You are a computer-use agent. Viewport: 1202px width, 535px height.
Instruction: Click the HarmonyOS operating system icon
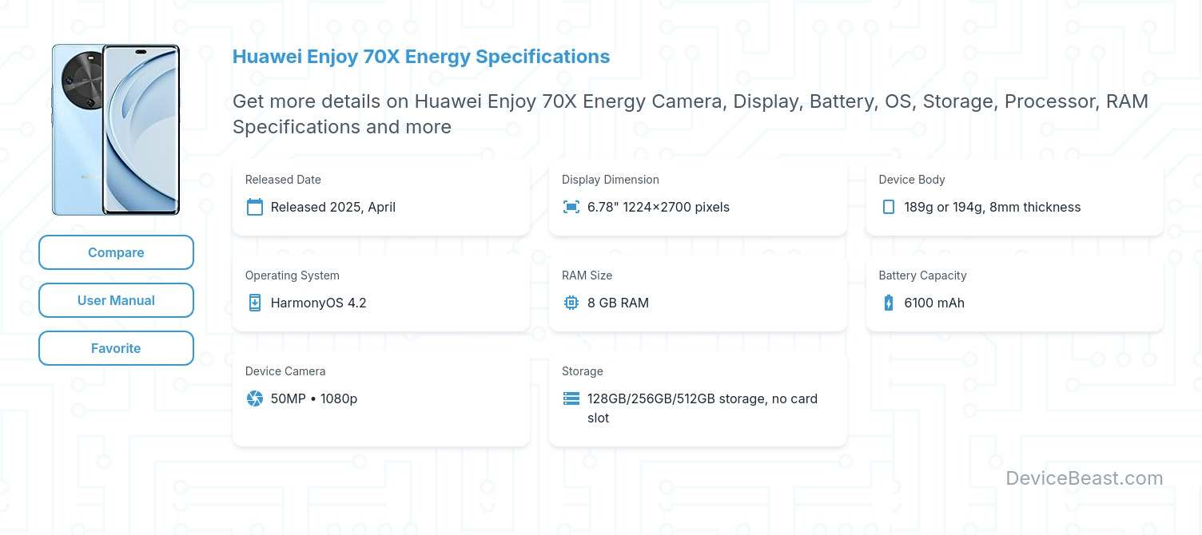coord(254,303)
